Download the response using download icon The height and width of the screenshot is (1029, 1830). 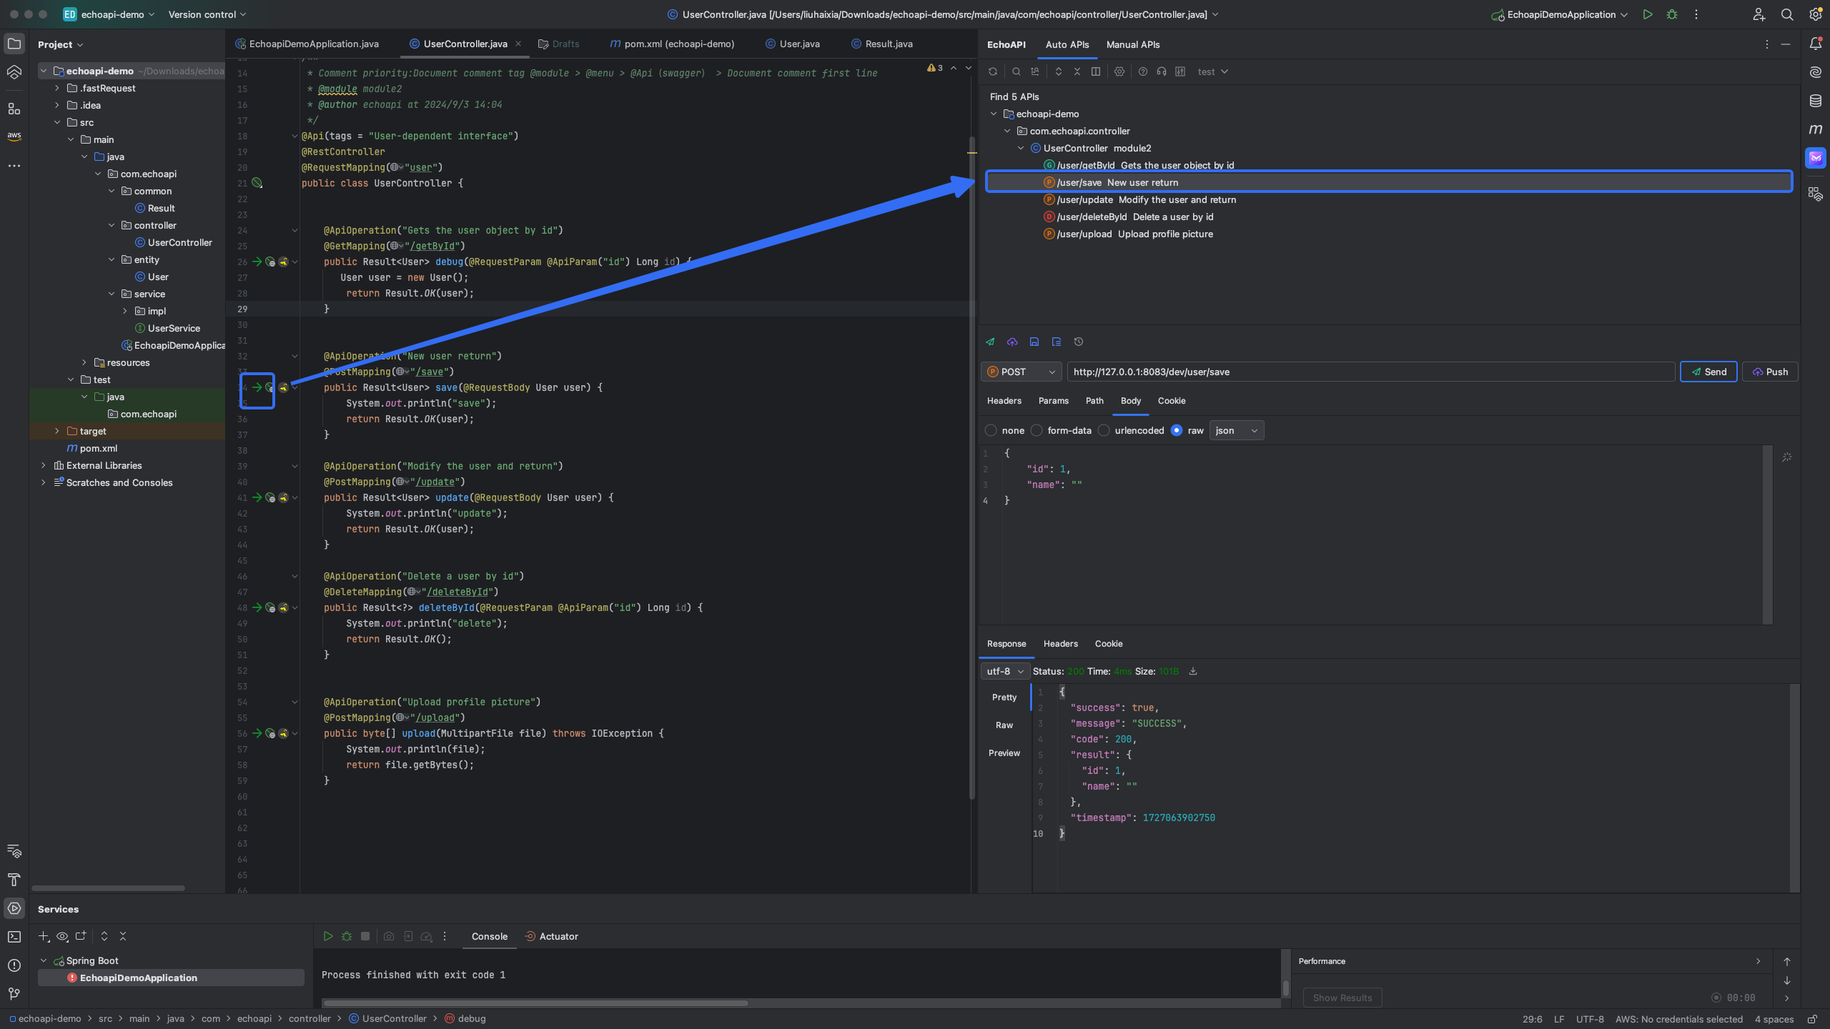(x=1193, y=671)
